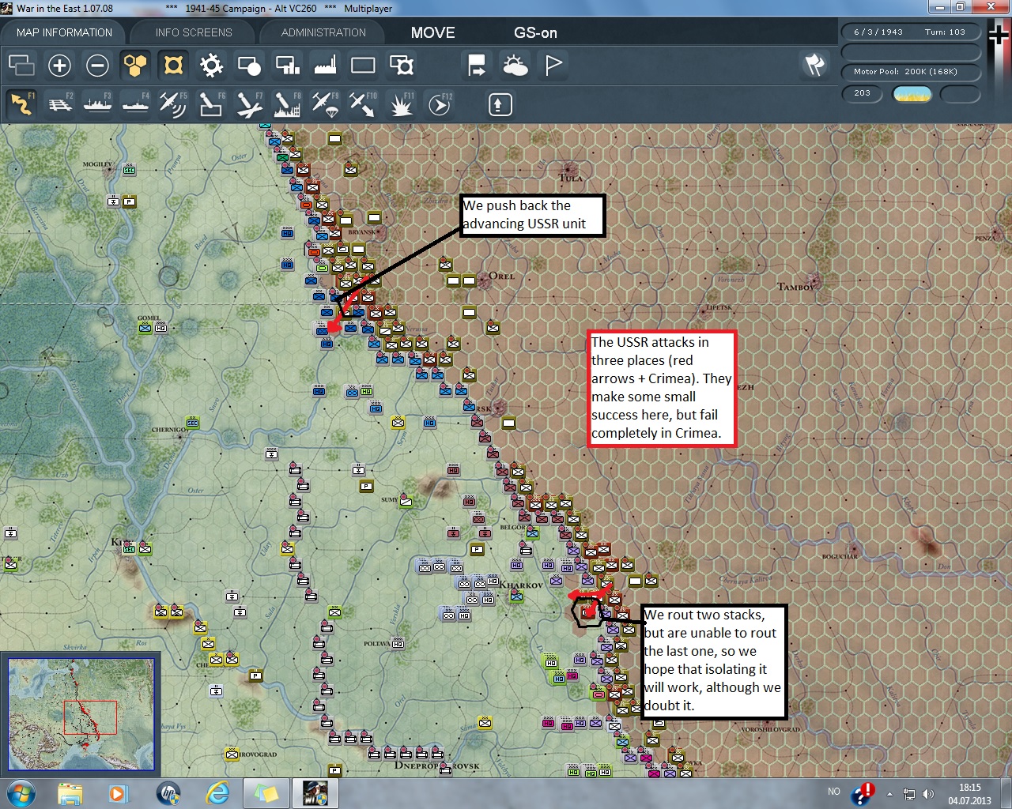Click the F11 explosion attack icon
Image resolution: width=1012 pixels, height=809 pixels.
401,104
